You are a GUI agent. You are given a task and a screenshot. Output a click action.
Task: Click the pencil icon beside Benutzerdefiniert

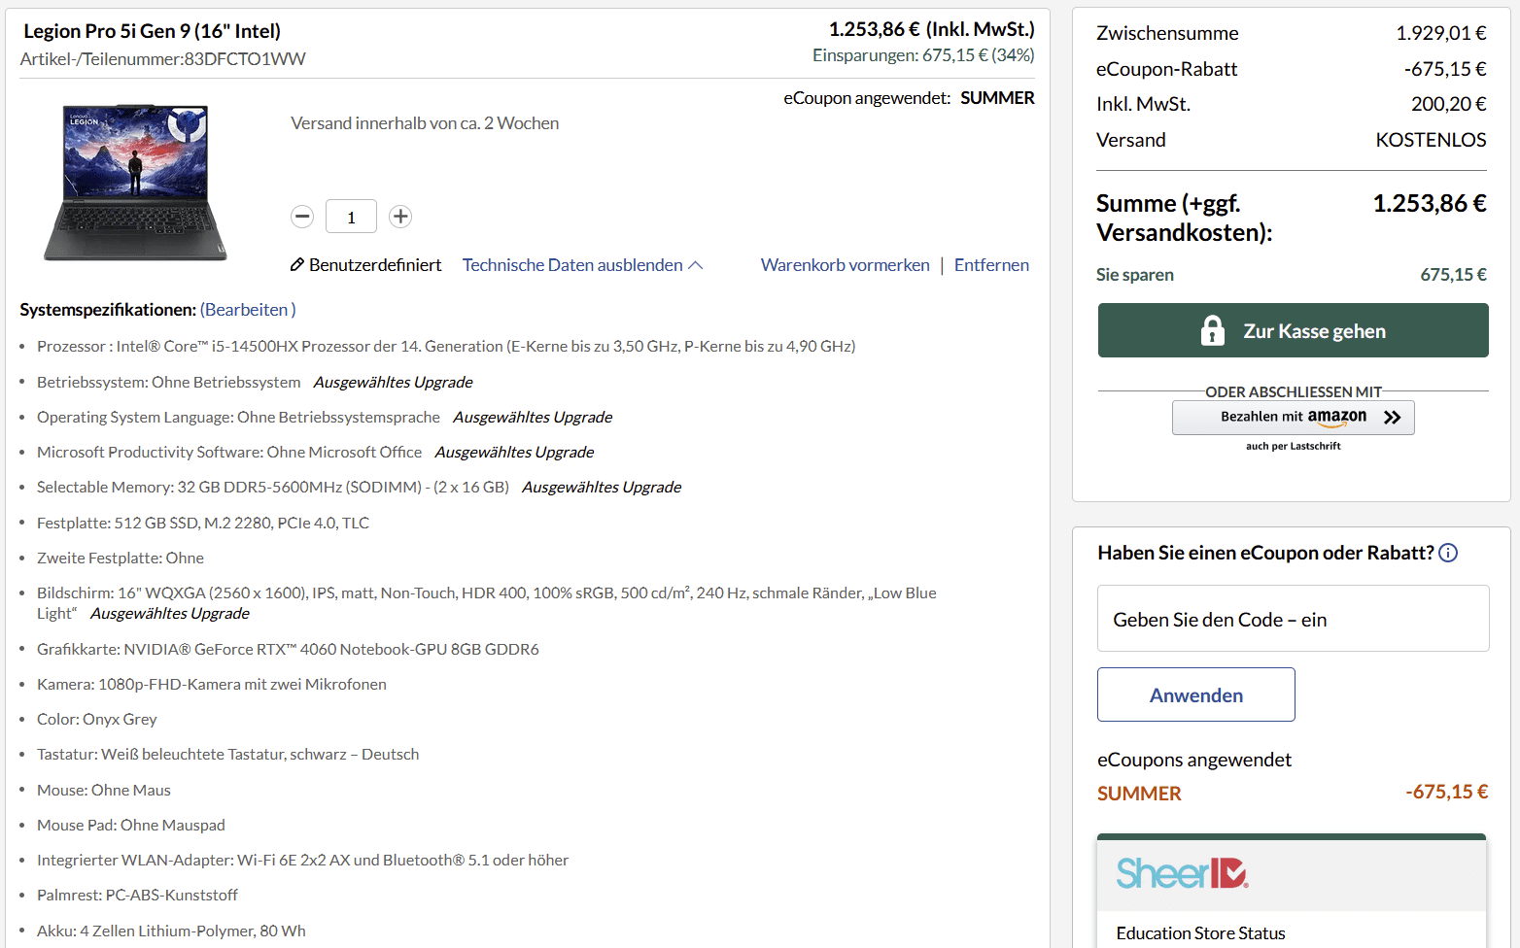click(x=297, y=265)
